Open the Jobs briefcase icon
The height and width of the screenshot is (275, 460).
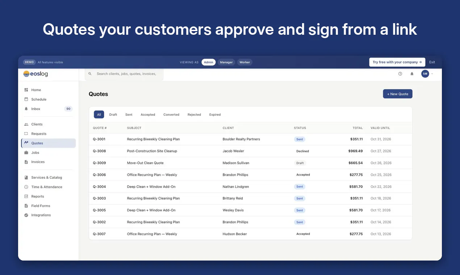(x=26, y=152)
